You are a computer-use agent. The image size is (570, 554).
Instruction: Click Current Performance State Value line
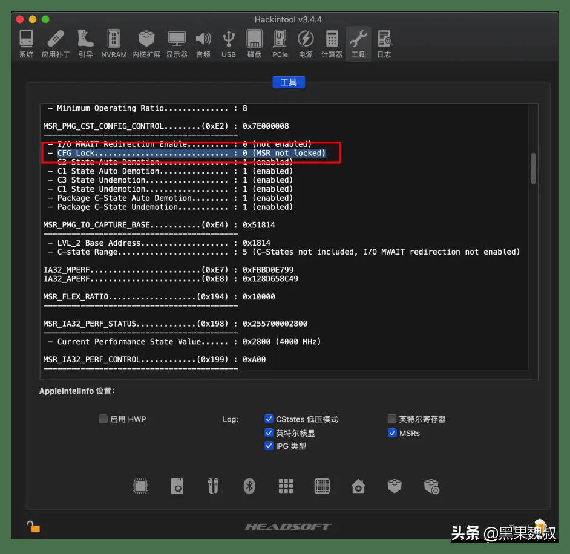coord(185,342)
